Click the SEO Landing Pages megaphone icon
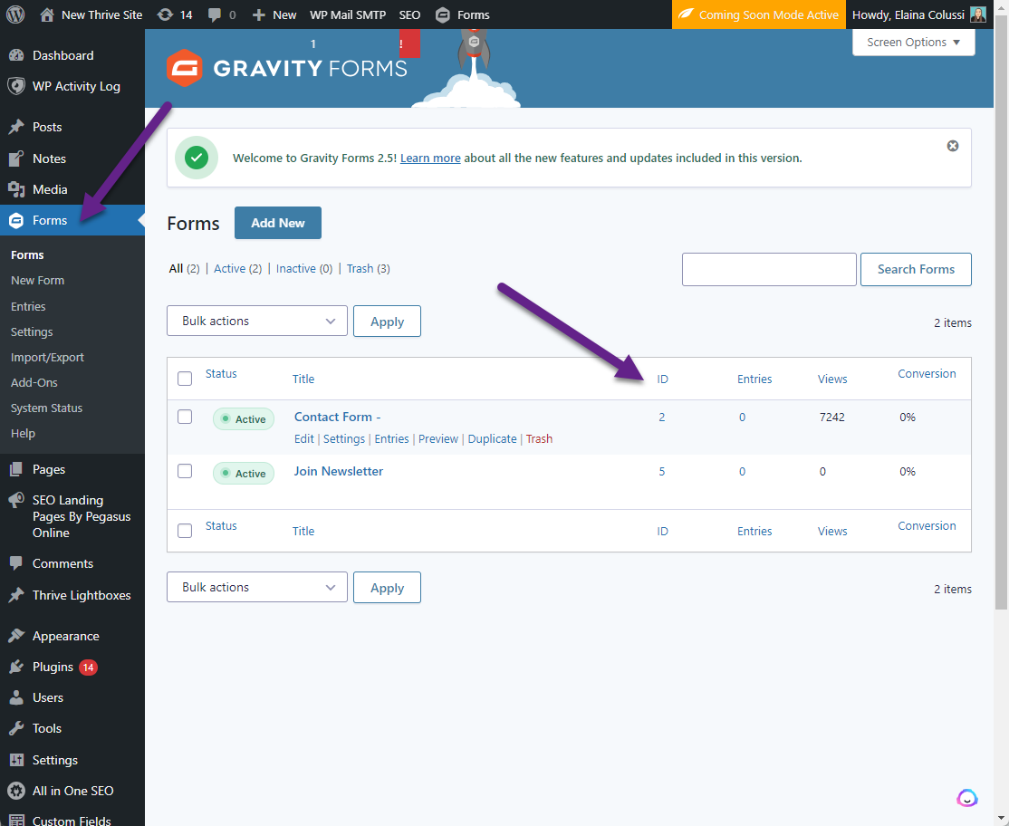The height and width of the screenshot is (826, 1009). [x=16, y=501]
